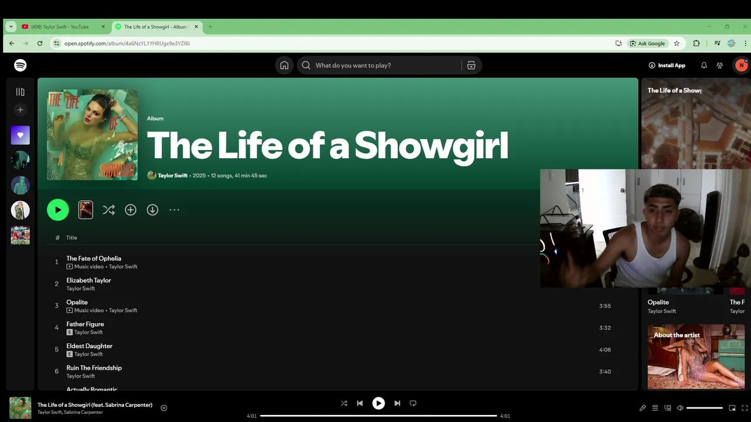Open Chrome menu three dots
This screenshot has width=751, height=422.
pos(746,43)
